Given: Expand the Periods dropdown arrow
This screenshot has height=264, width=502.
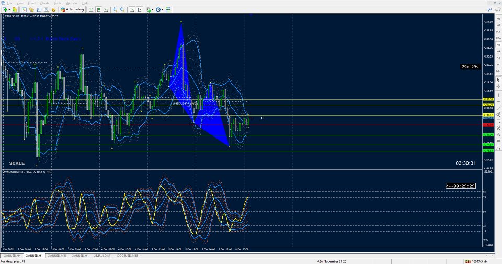Looking at the screenshot, I should coord(162,9).
